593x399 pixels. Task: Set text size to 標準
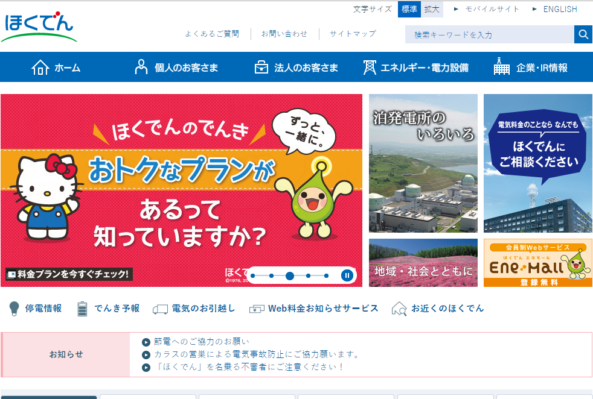tap(409, 9)
